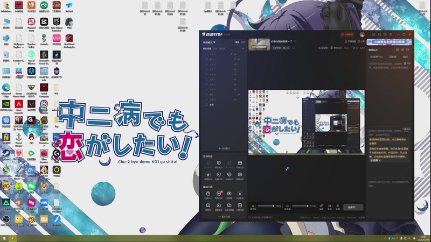Expand the 更多功能 more functions list
The height and width of the screenshot is (242, 431).
click(x=224, y=217)
